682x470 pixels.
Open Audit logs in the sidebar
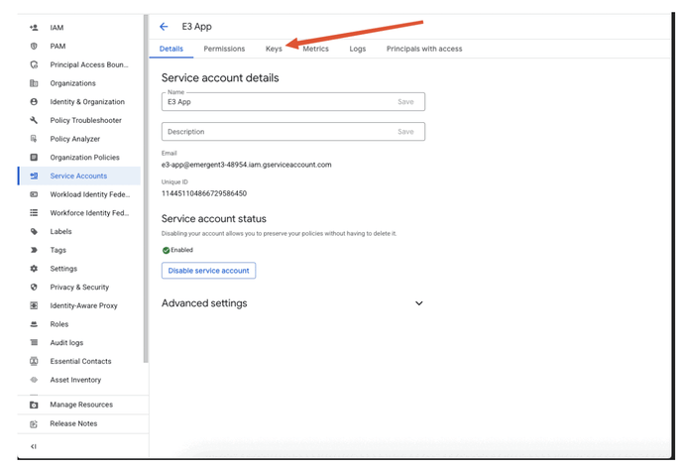(66, 343)
